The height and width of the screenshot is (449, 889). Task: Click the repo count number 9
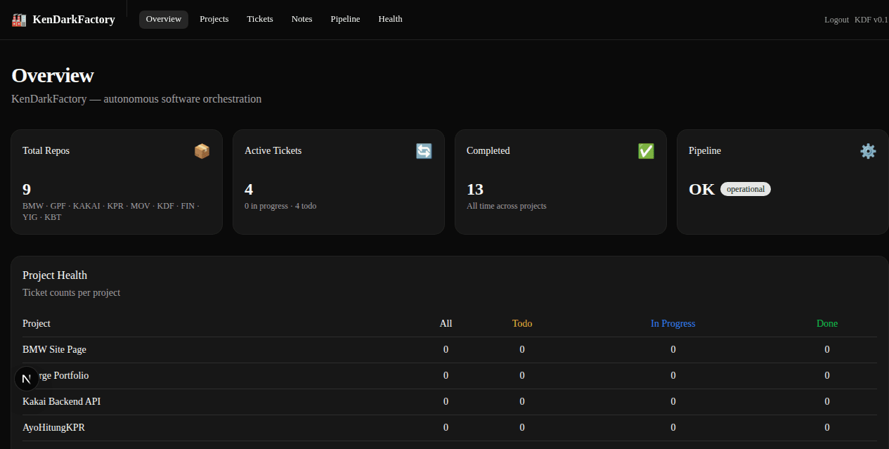pyautogui.click(x=27, y=189)
